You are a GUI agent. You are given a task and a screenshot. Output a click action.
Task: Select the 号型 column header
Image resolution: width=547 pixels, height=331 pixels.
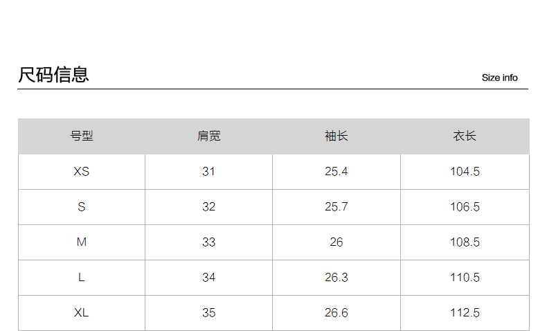click(82, 136)
